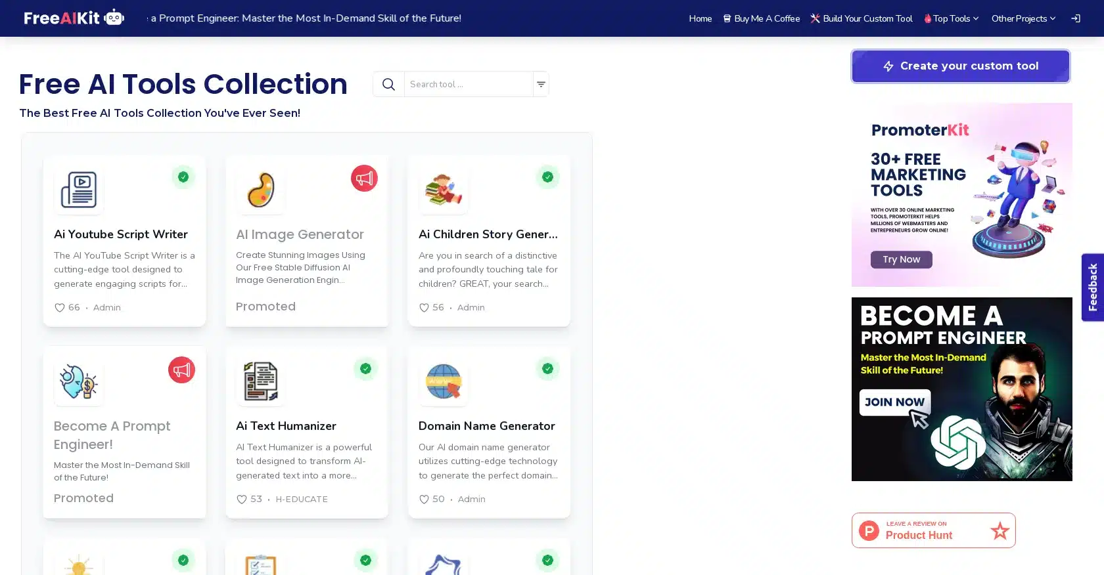1104x575 pixels.
Task: Click the Ai Text Humanizer document icon
Action: [261, 381]
